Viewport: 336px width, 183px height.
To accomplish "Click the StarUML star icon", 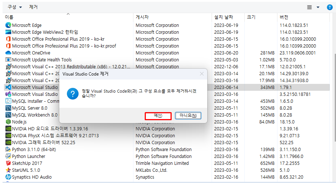I will click(x=8, y=170).
